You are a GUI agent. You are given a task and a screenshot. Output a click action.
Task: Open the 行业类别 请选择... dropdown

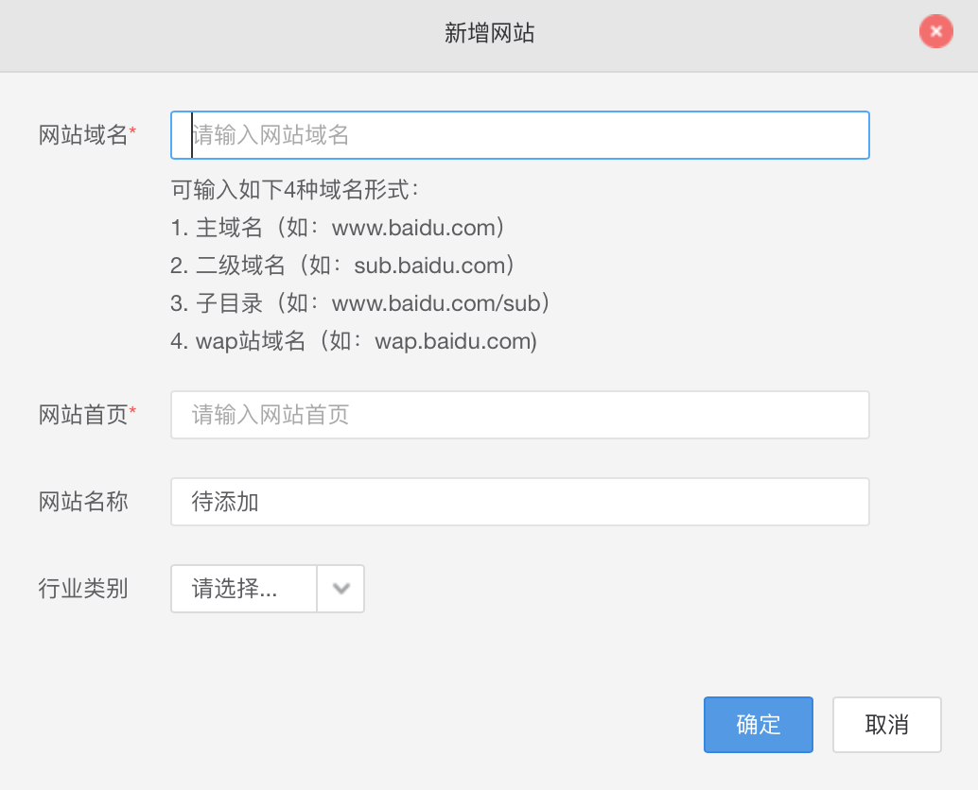[x=244, y=589]
